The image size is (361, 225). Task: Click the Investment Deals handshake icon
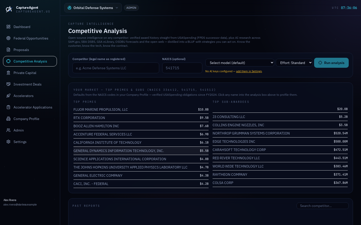pos(9,84)
